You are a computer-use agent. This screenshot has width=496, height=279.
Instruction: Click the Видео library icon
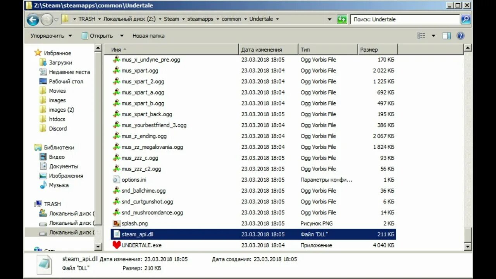point(43,157)
